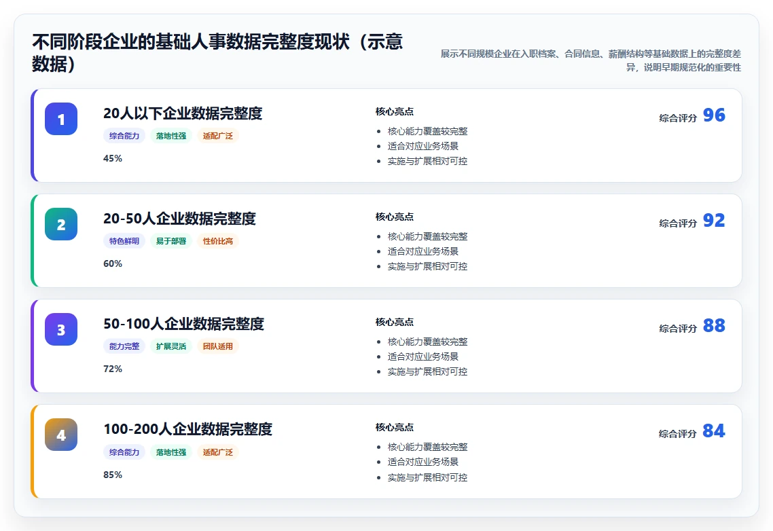Click 核心能力覆盖较完整 in 50-100人 card

[x=427, y=342]
